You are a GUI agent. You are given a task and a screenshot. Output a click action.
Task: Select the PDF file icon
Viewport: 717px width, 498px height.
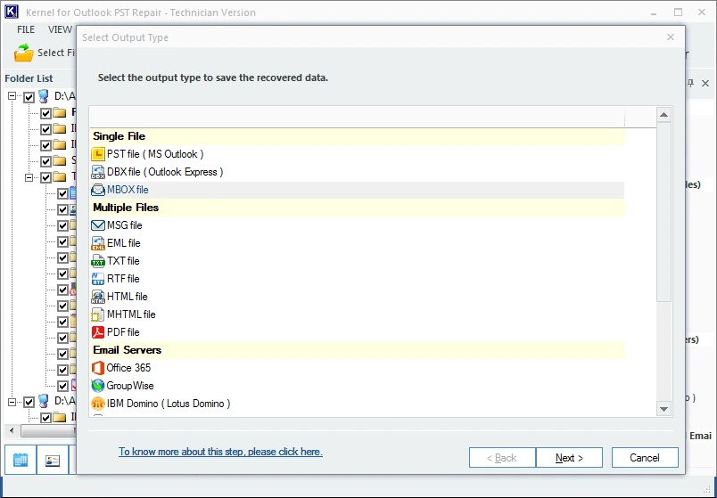tap(98, 332)
